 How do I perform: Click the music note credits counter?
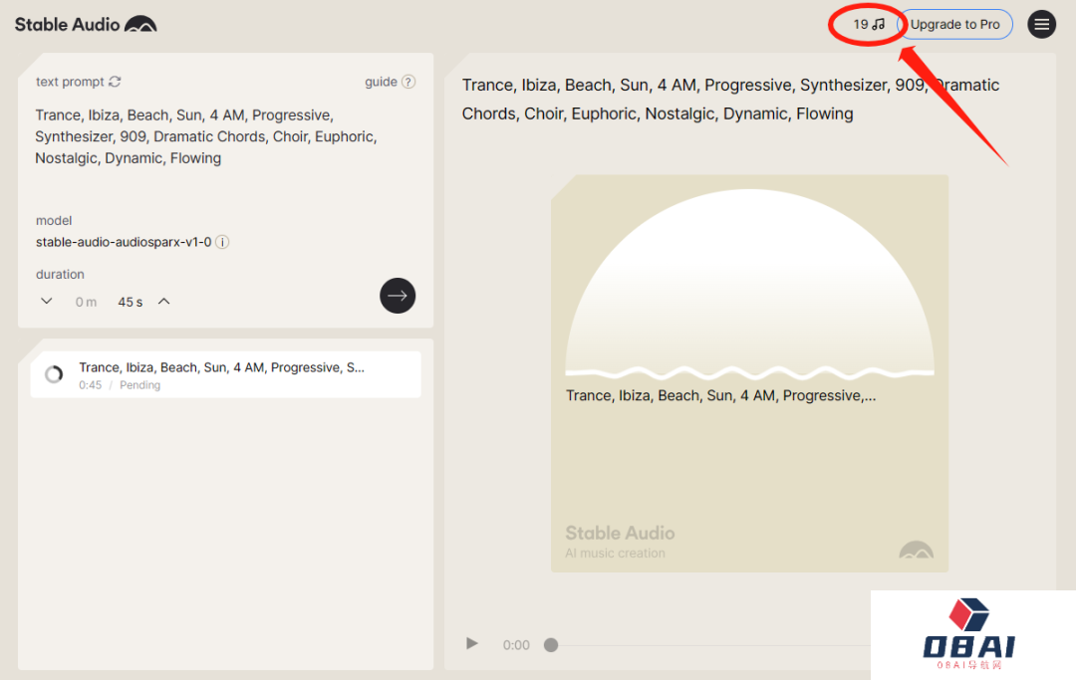869,24
